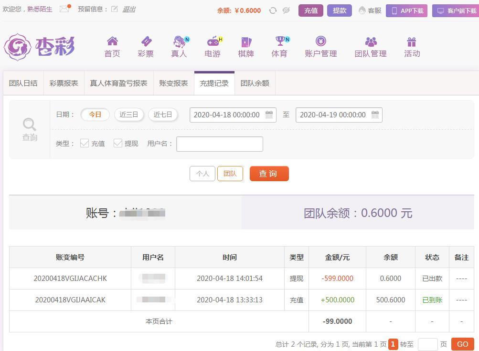479x351 pixels.
Task: Open 团队管理 team management
Action: 371,47
